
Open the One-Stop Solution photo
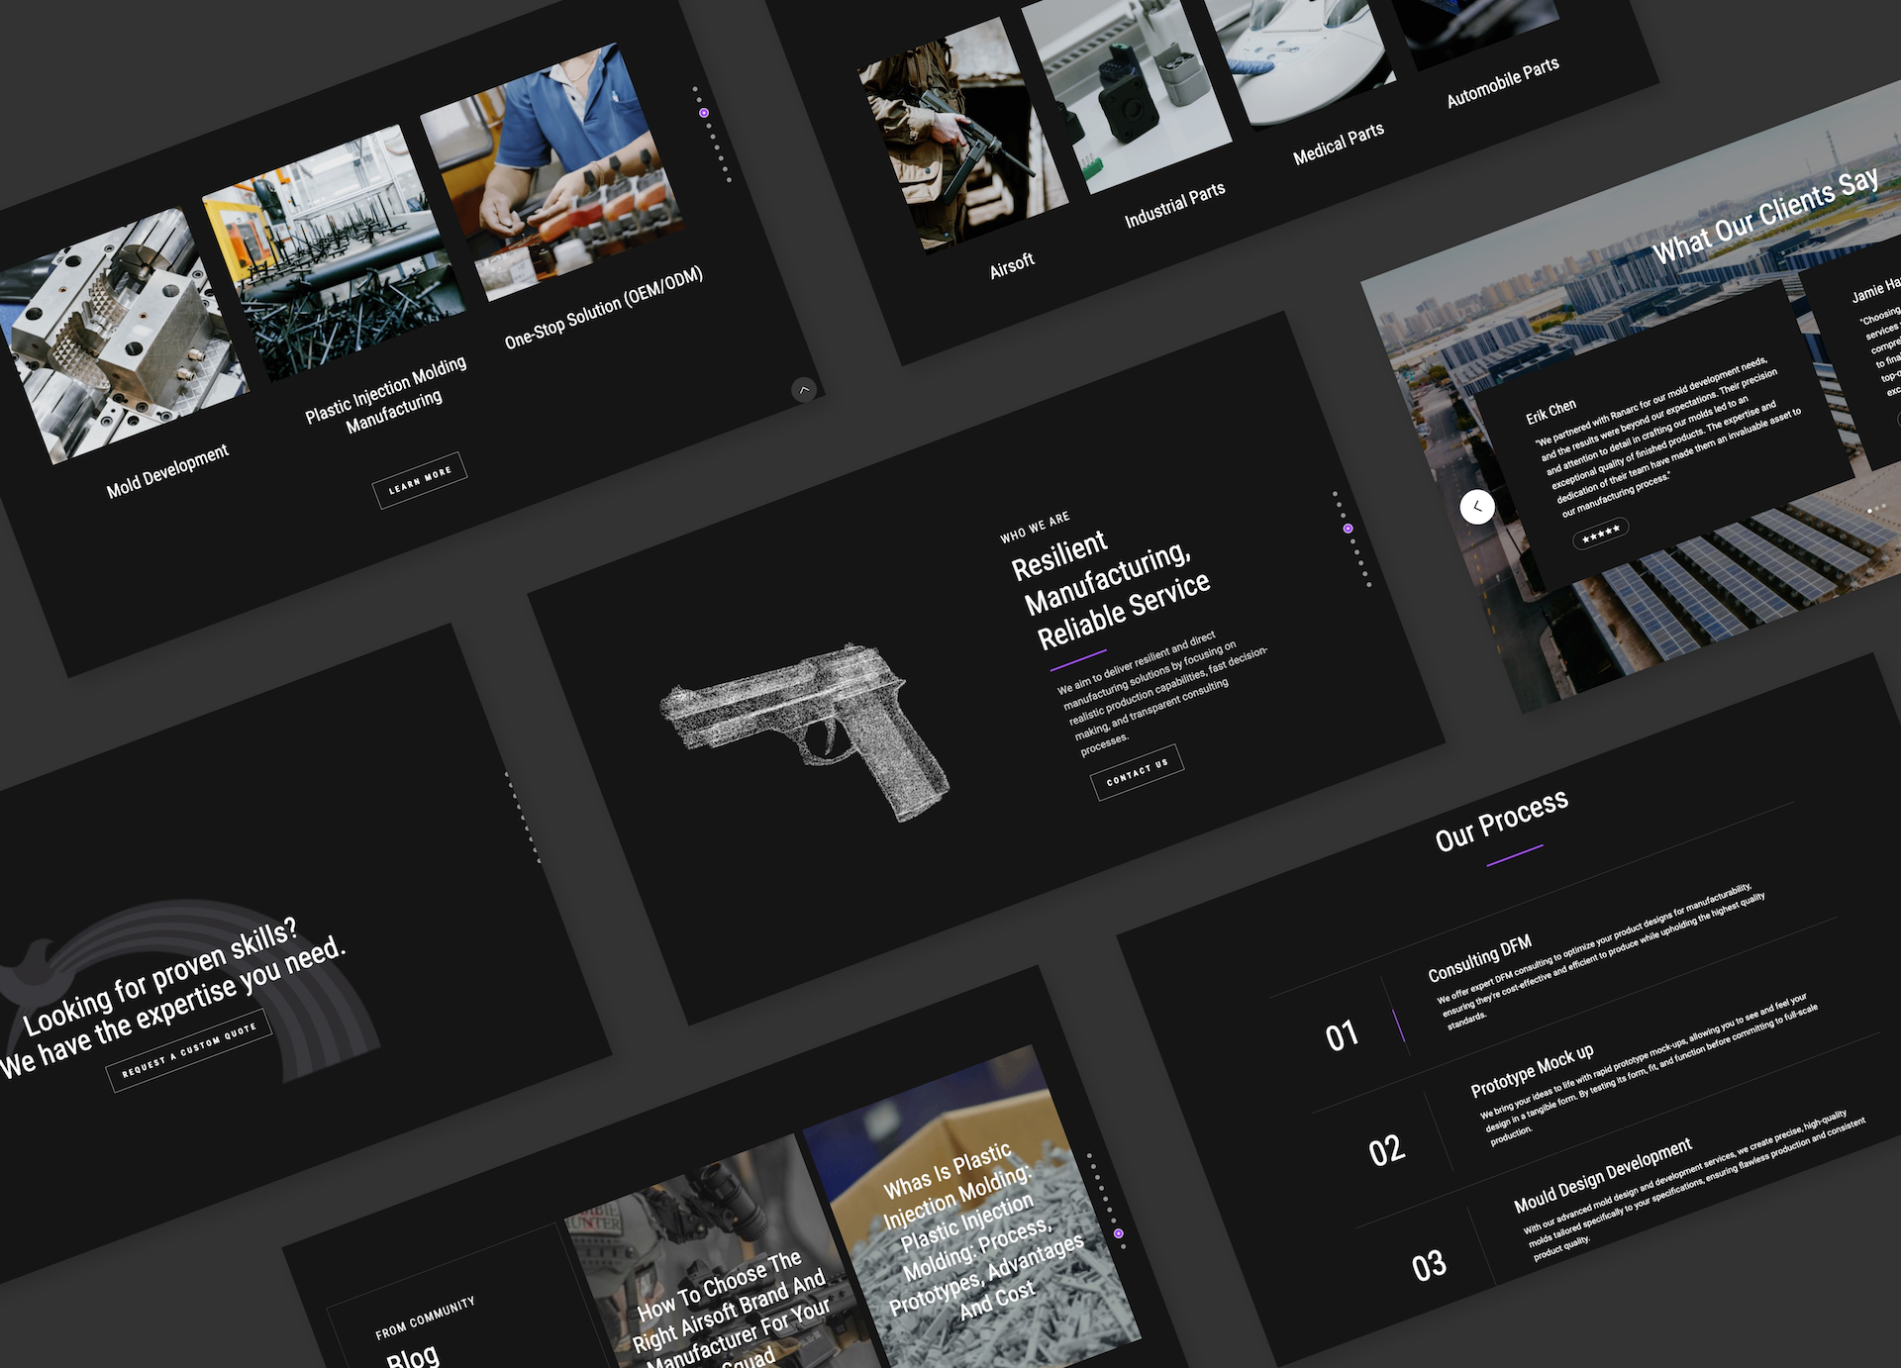[x=552, y=170]
